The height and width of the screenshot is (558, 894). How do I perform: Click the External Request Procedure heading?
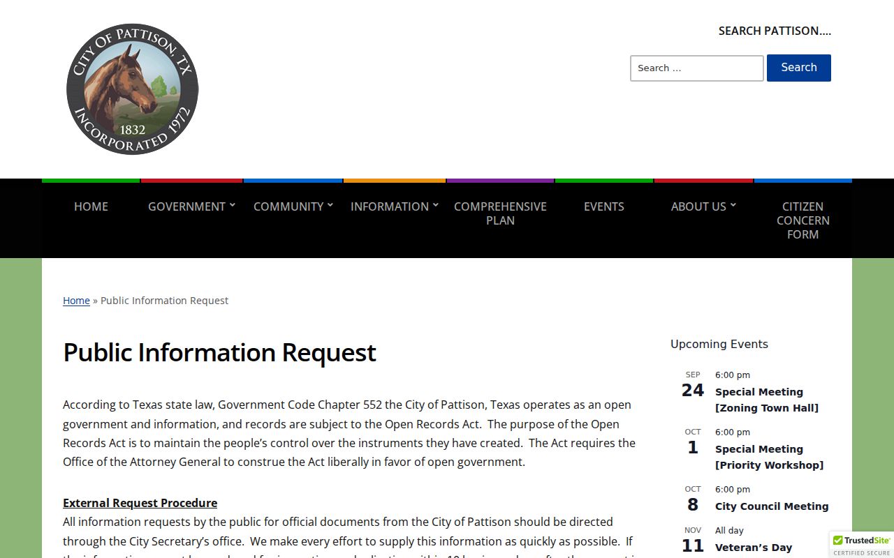point(140,503)
